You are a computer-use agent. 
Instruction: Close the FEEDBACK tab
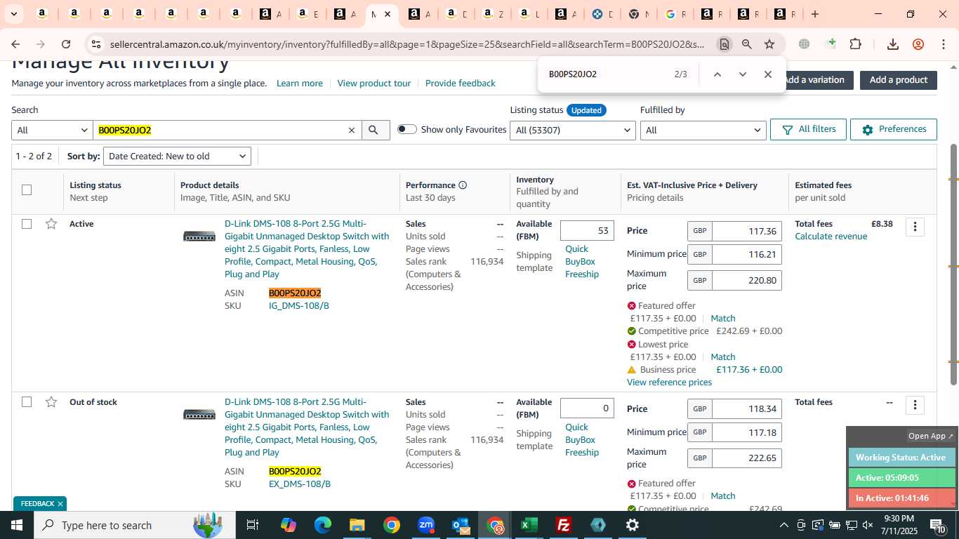coord(60,504)
